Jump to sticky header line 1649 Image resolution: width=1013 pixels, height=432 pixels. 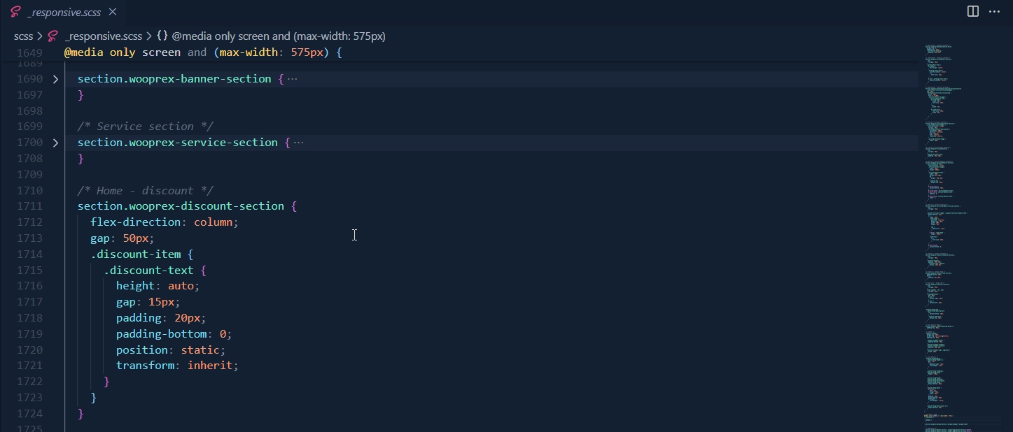coord(202,52)
